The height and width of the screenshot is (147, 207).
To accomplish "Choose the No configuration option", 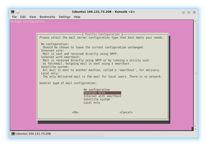I will tap(97, 90).
